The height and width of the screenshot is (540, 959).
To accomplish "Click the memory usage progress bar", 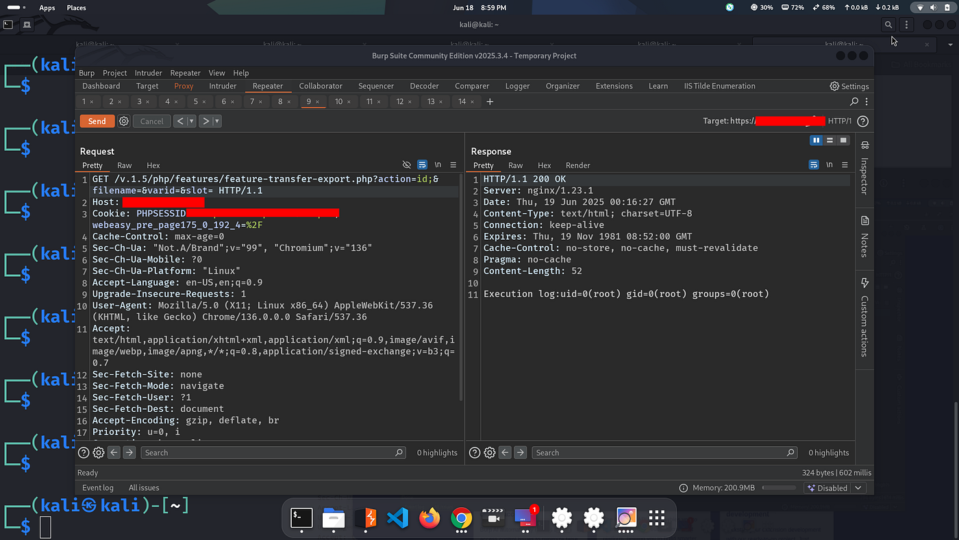I will 779,488.
